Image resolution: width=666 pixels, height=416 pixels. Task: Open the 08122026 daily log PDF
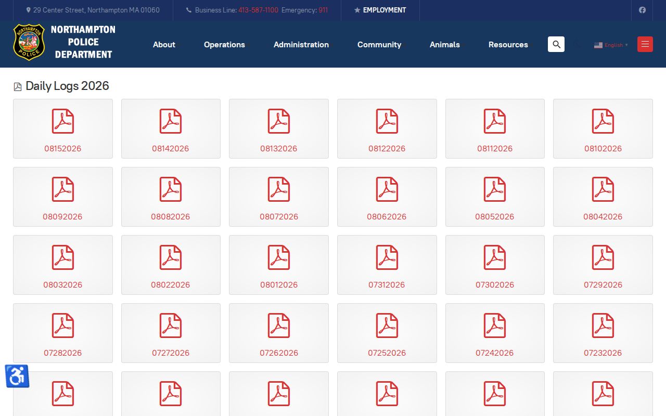coord(387,128)
